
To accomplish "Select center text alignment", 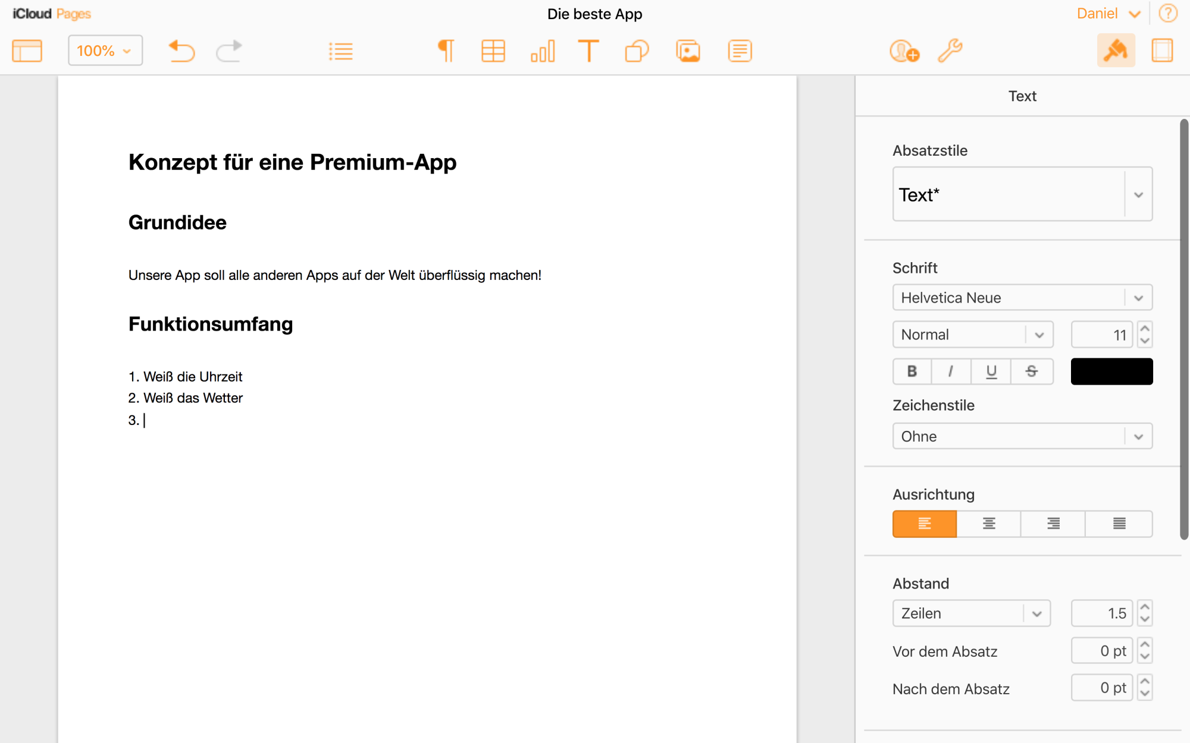I will [989, 524].
